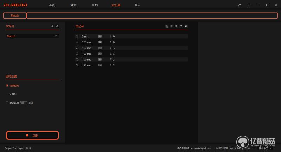
Task: Click the 宏记录 section heading
Action: click(x=79, y=26)
